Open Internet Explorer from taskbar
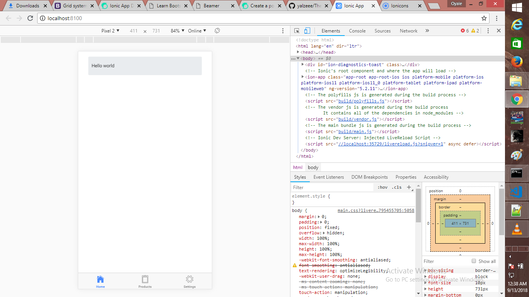 click(x=517, y=24)
